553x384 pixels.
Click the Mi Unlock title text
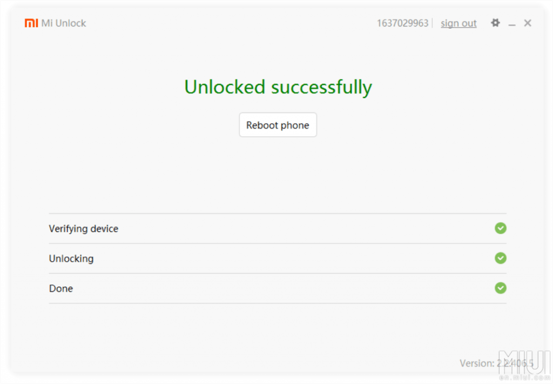(64, 23)
